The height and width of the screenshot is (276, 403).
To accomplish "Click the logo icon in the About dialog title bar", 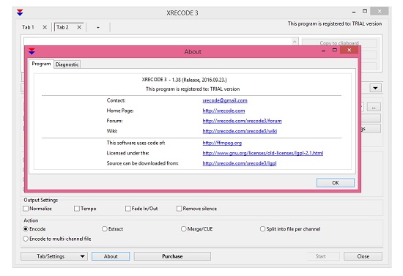I will click(32, 51).
